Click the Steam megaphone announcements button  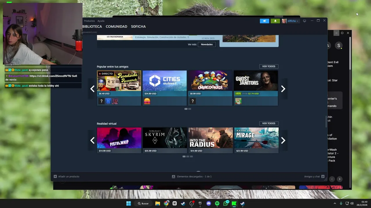(264, 21)
